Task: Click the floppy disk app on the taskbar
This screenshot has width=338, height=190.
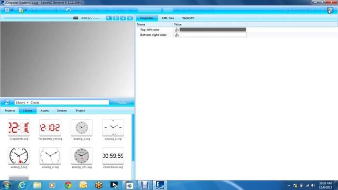Action: (x=144, y=185)
